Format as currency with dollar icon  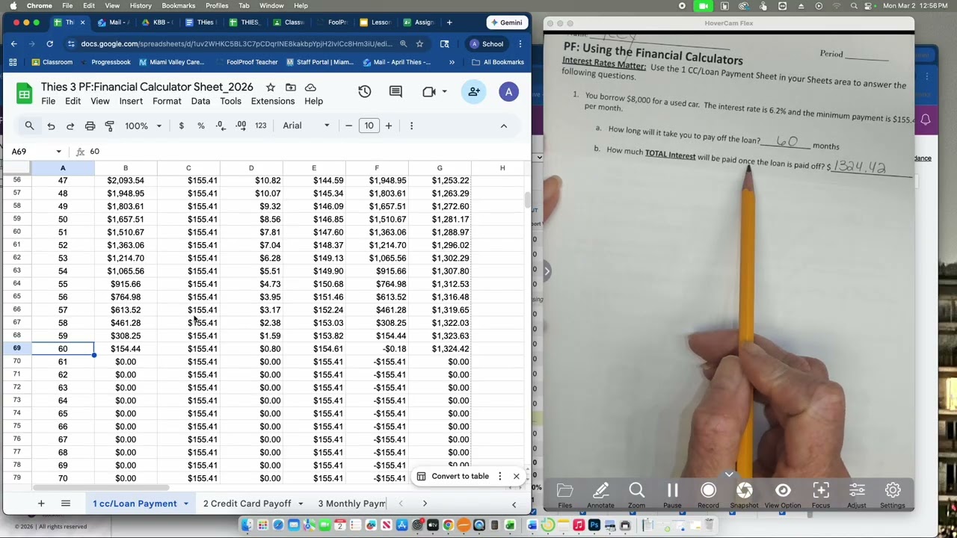181,126
